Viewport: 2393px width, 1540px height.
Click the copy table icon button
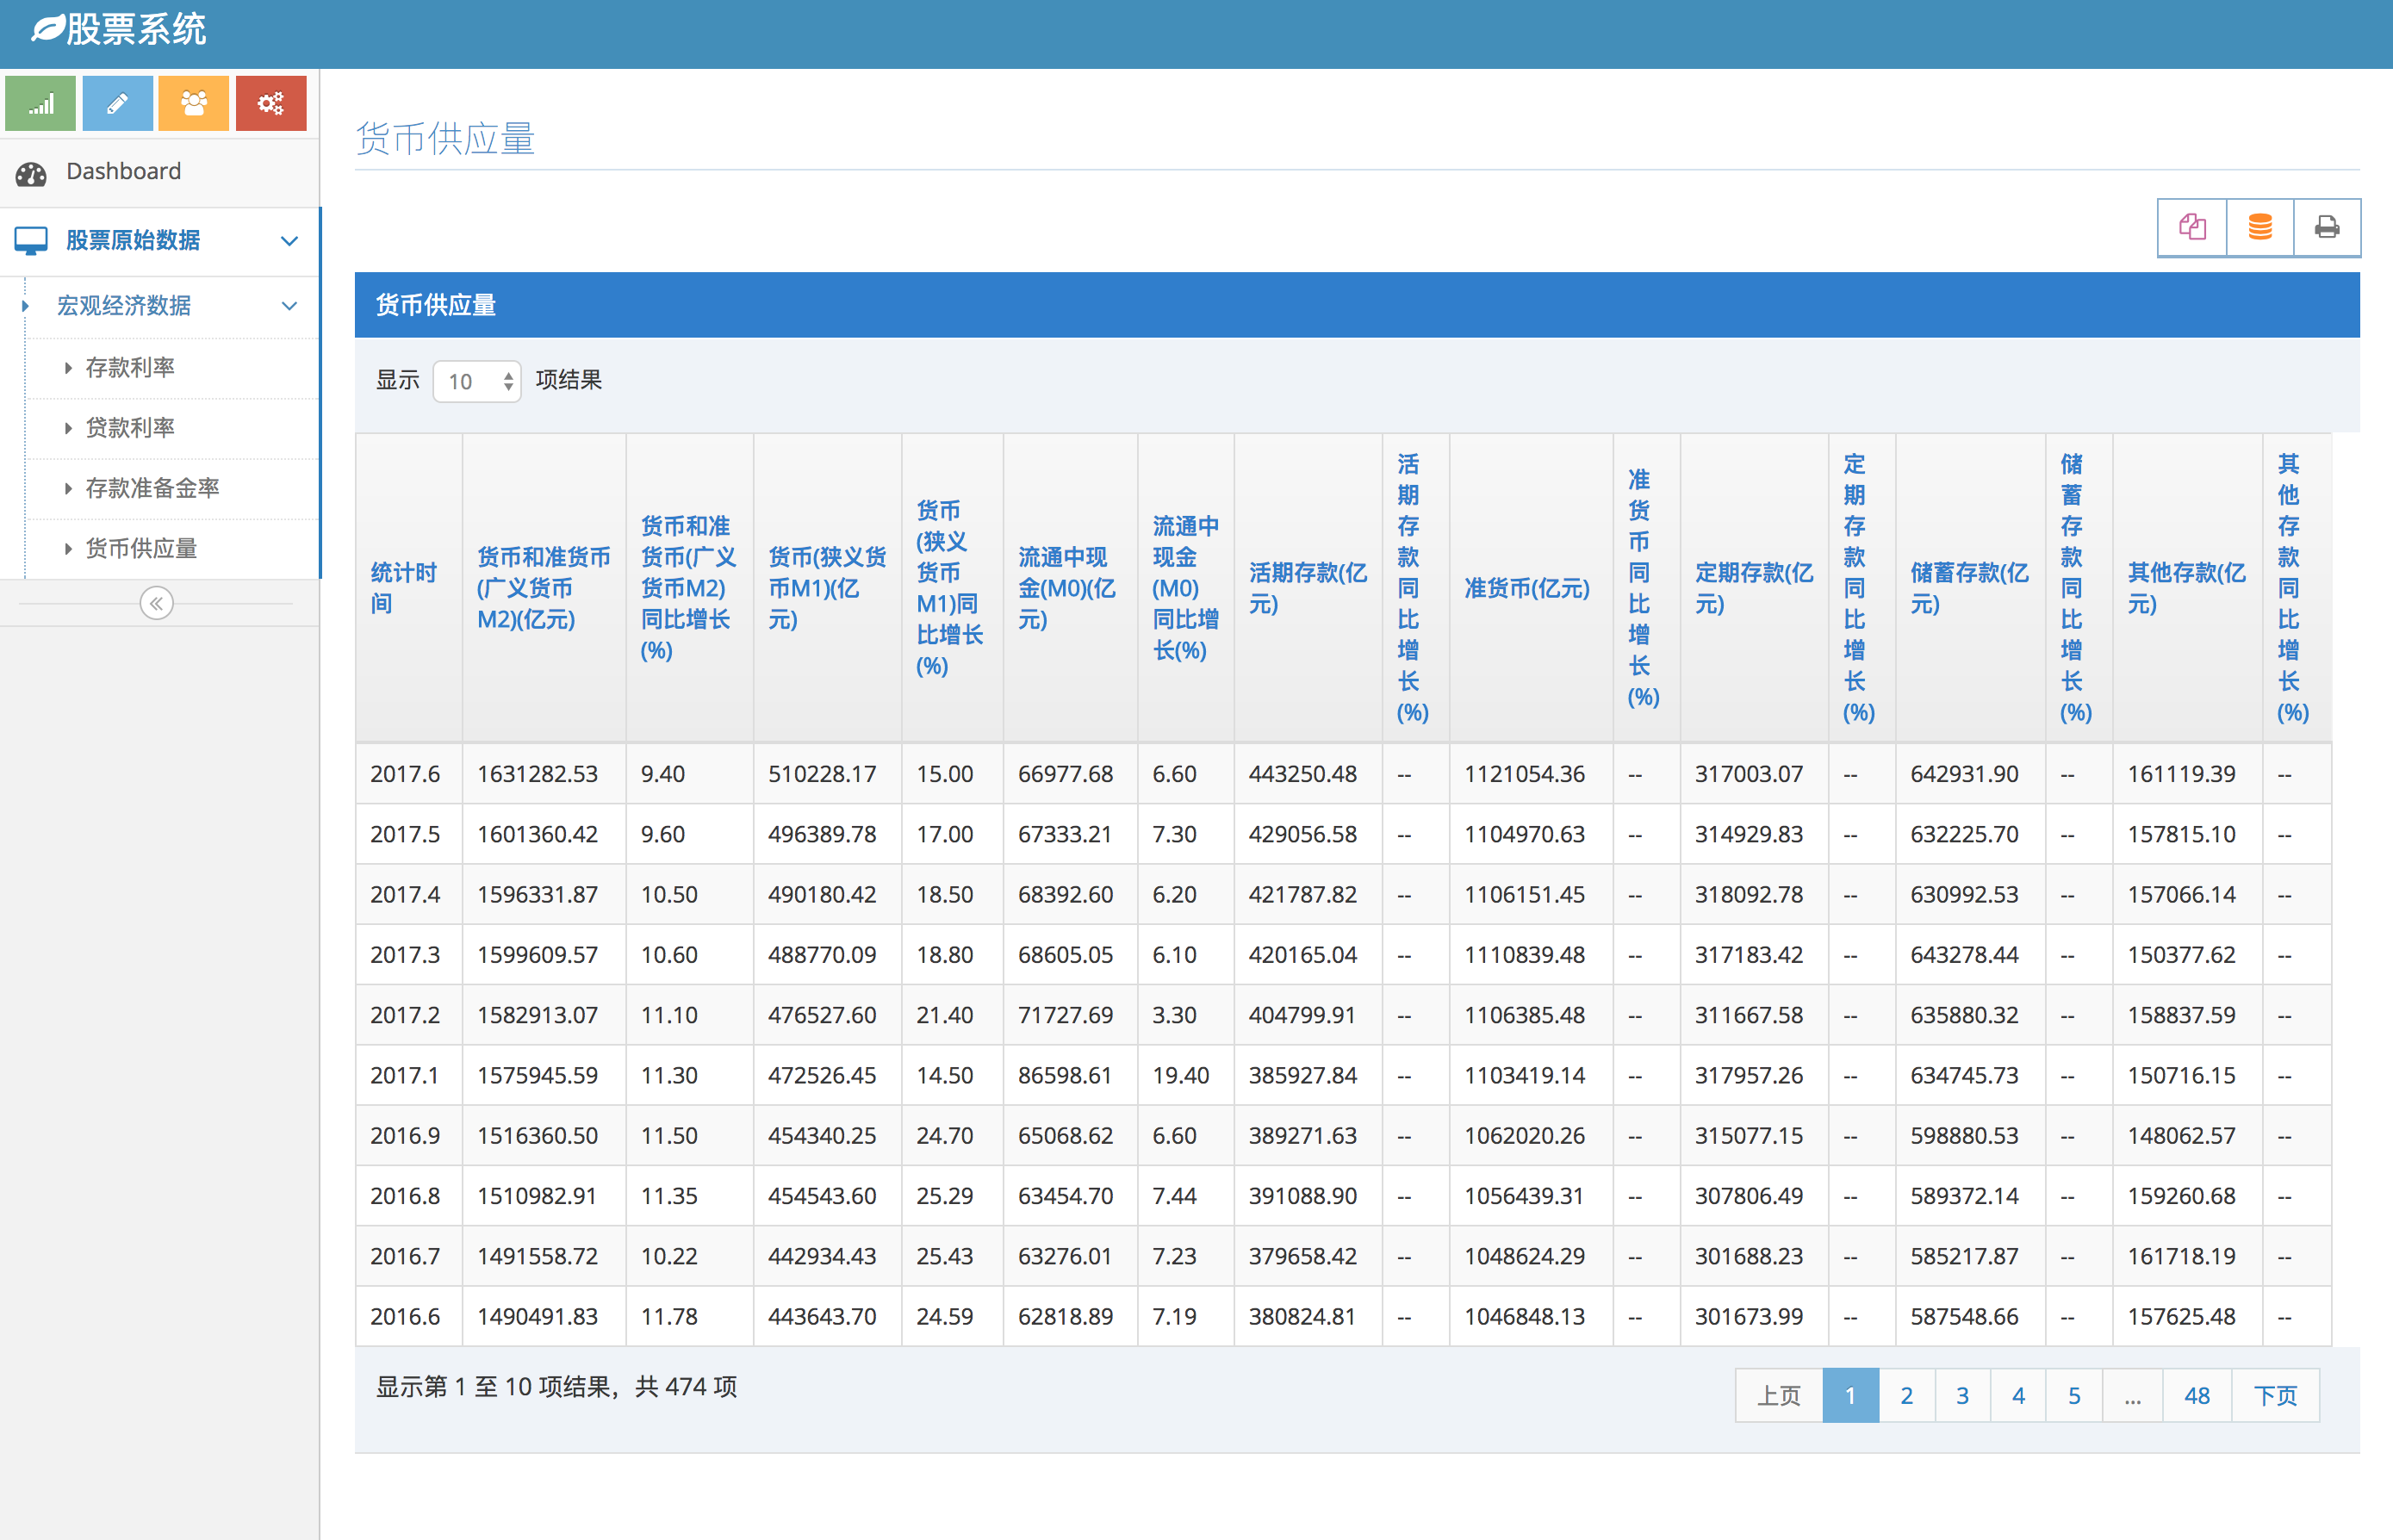tap(2192, 228)
